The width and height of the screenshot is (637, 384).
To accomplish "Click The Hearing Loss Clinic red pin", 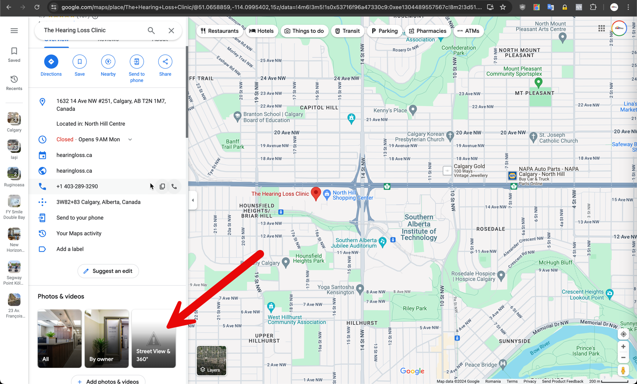I will (x=316, y=194).
